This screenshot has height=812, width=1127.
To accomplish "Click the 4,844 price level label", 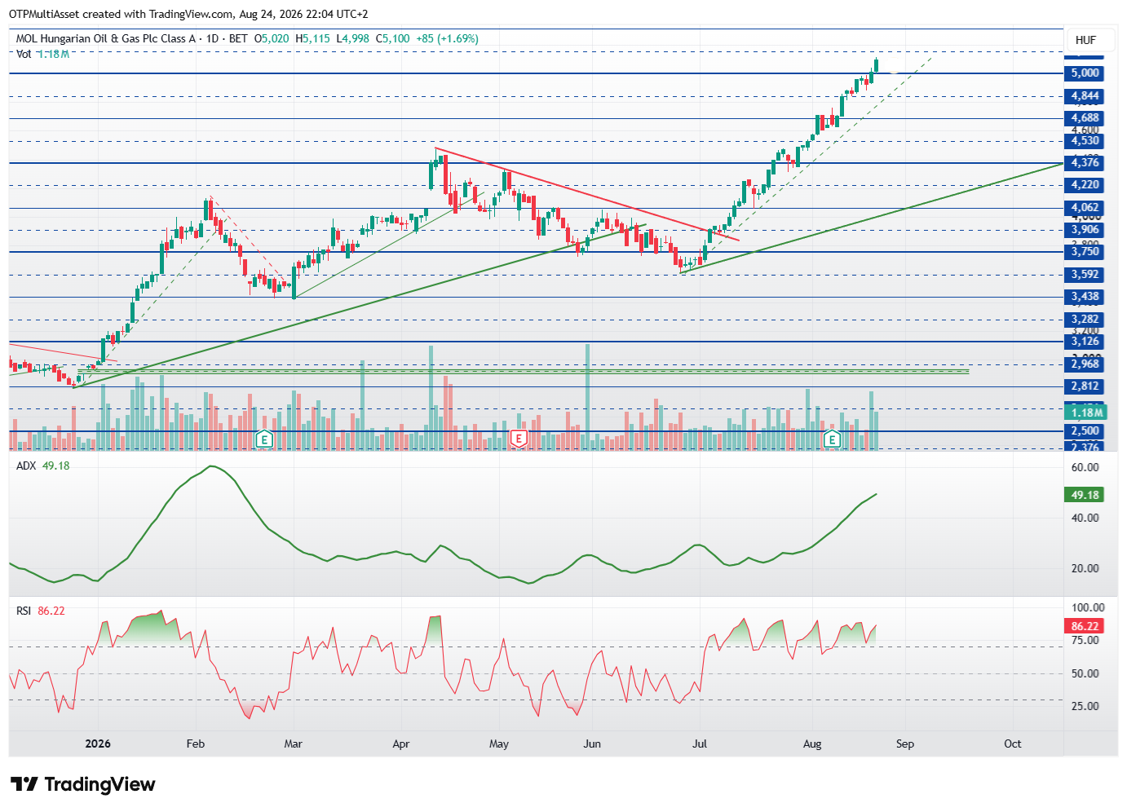I will click(x=1085, y=96).
